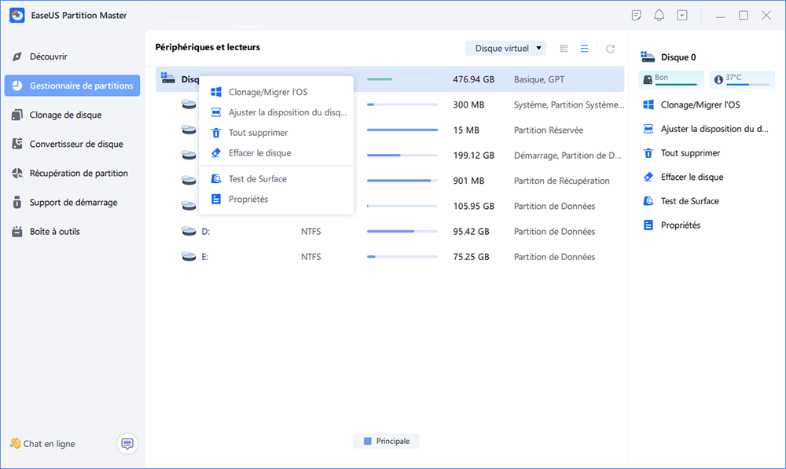Open title bar dropdown menu icon
Viewport: 786px width, 469px height.
(x=682, y=16)
